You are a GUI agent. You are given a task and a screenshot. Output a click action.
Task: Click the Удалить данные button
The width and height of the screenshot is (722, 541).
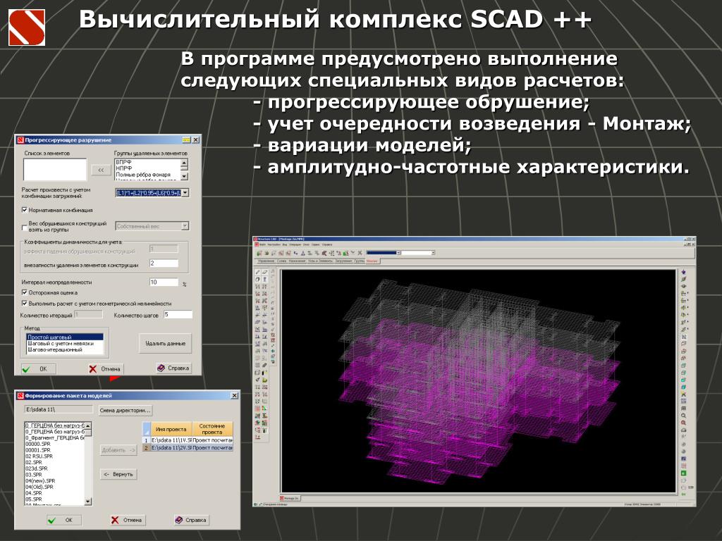165,343
